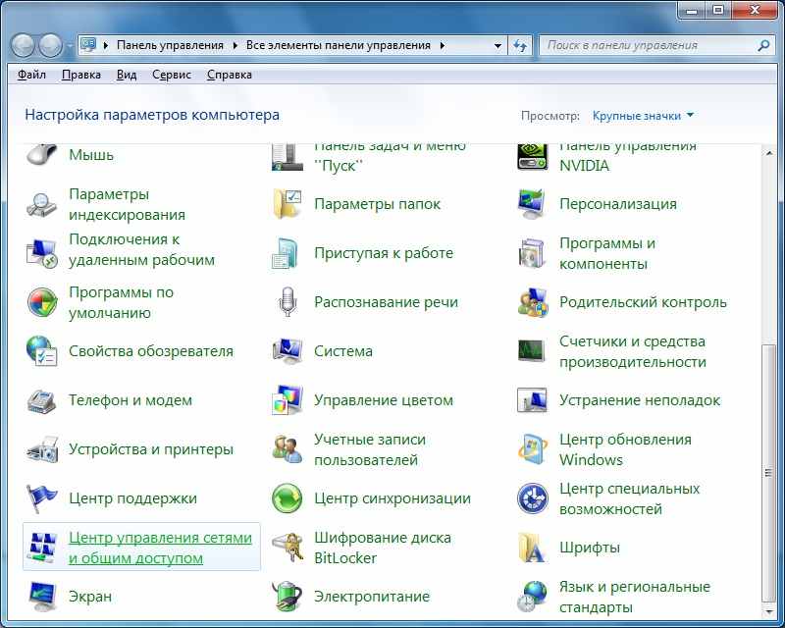Open Язык и региональные стандарты link
The width and height of the screenshot is (785, 628).
click(x=635, y=597)
